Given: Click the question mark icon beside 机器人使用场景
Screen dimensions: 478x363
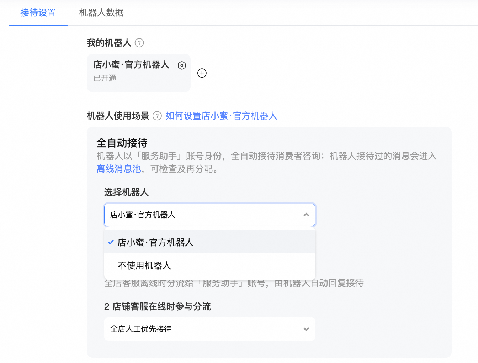Looking at the screenshot, I should click(x=157, y=116).
